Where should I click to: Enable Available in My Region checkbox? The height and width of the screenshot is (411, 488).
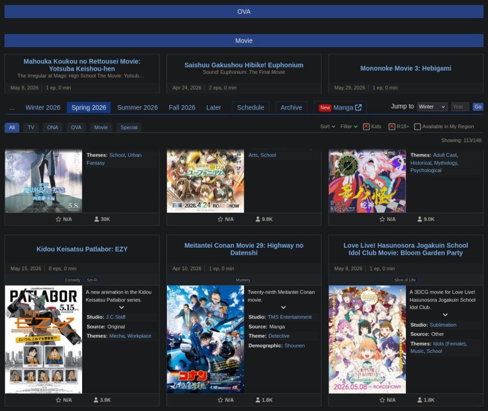[x=417, y=127]
